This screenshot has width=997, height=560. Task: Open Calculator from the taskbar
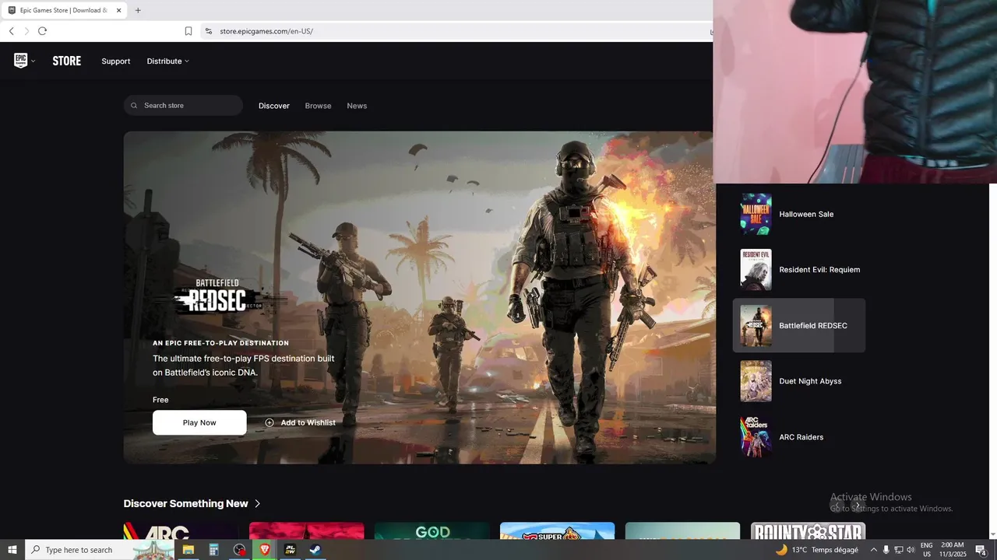coord(213,550)
